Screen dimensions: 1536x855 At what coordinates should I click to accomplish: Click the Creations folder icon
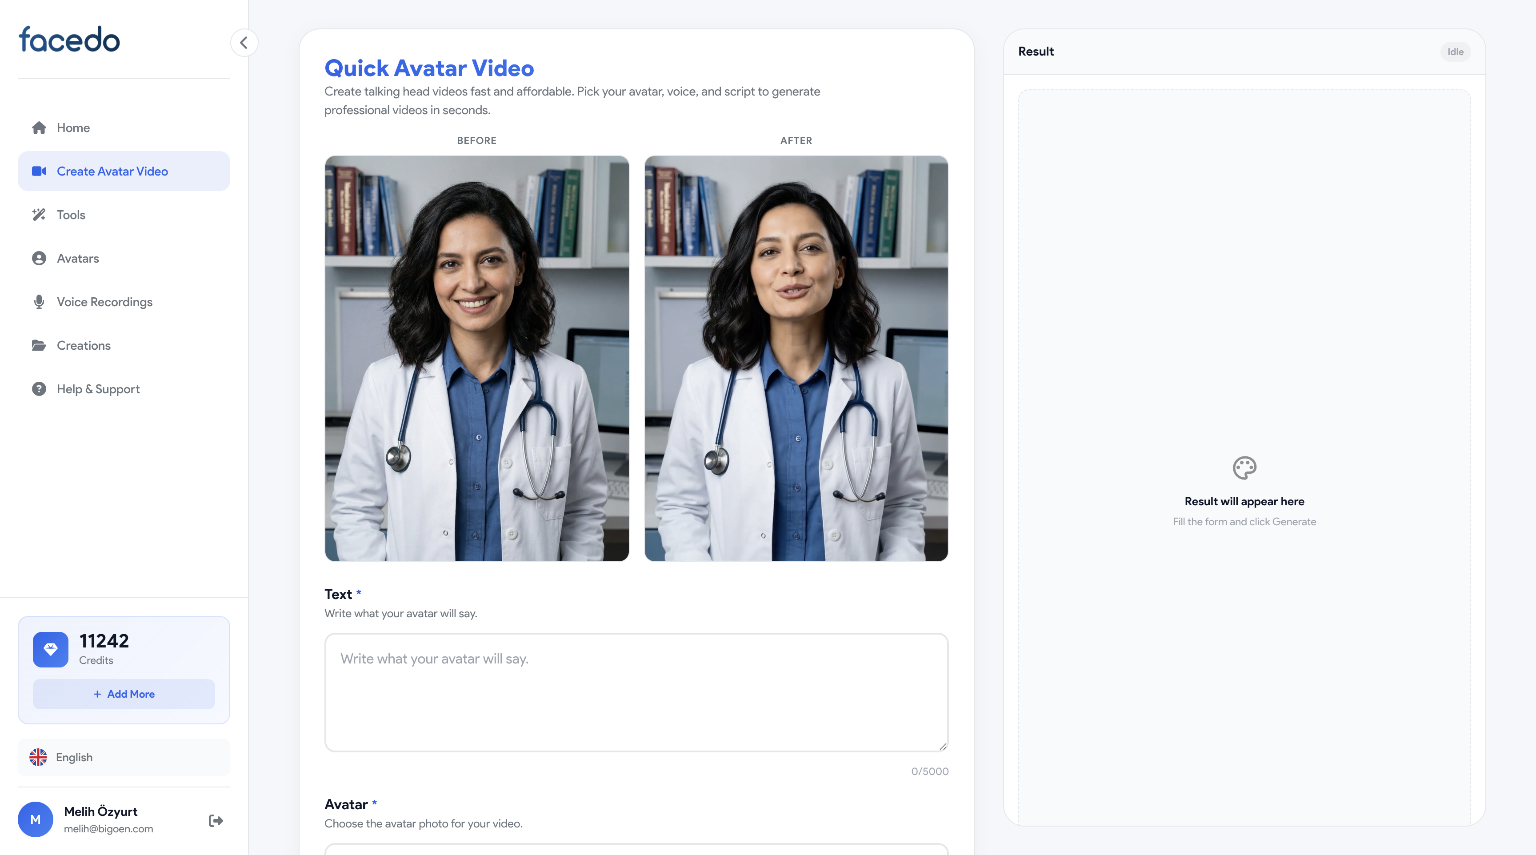tap(39, 345)
